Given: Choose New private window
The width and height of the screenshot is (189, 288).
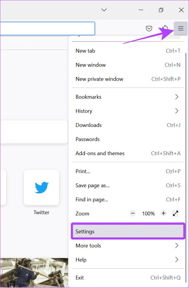Looking at the screenshot, I should [128, 79].
